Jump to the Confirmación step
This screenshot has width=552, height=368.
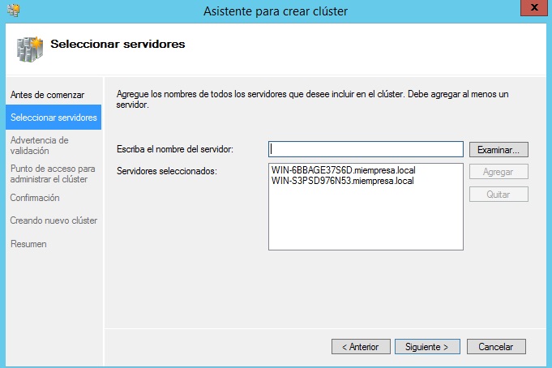(x=35, y=197)
